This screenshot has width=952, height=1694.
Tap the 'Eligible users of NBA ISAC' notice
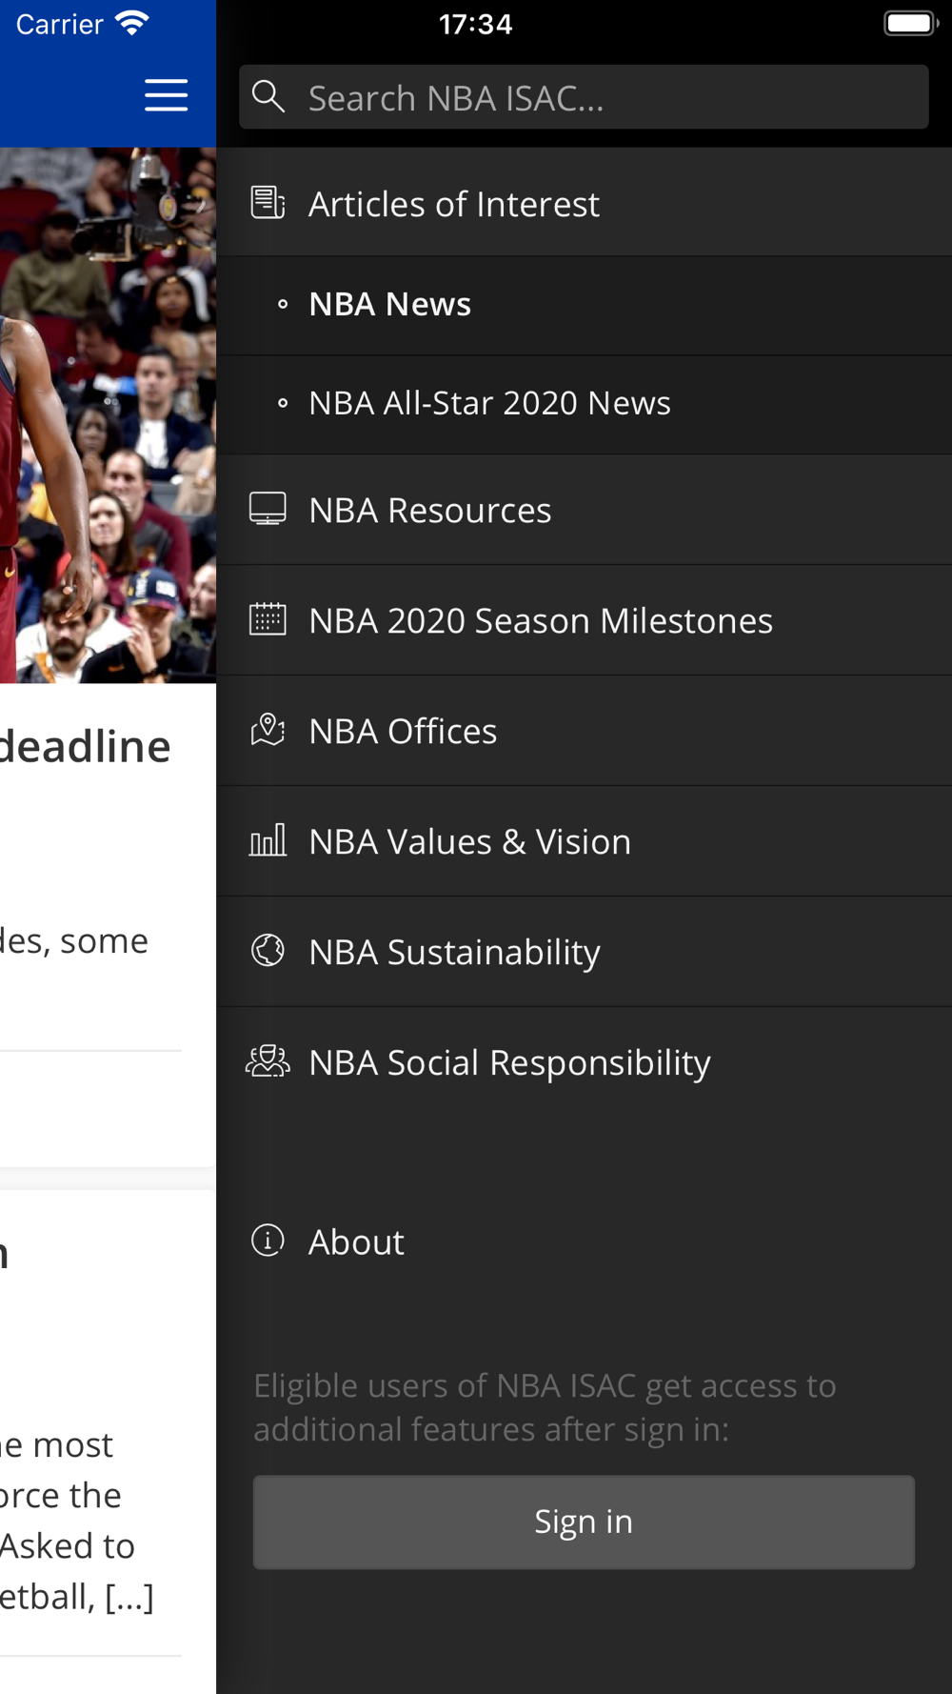545,1407
